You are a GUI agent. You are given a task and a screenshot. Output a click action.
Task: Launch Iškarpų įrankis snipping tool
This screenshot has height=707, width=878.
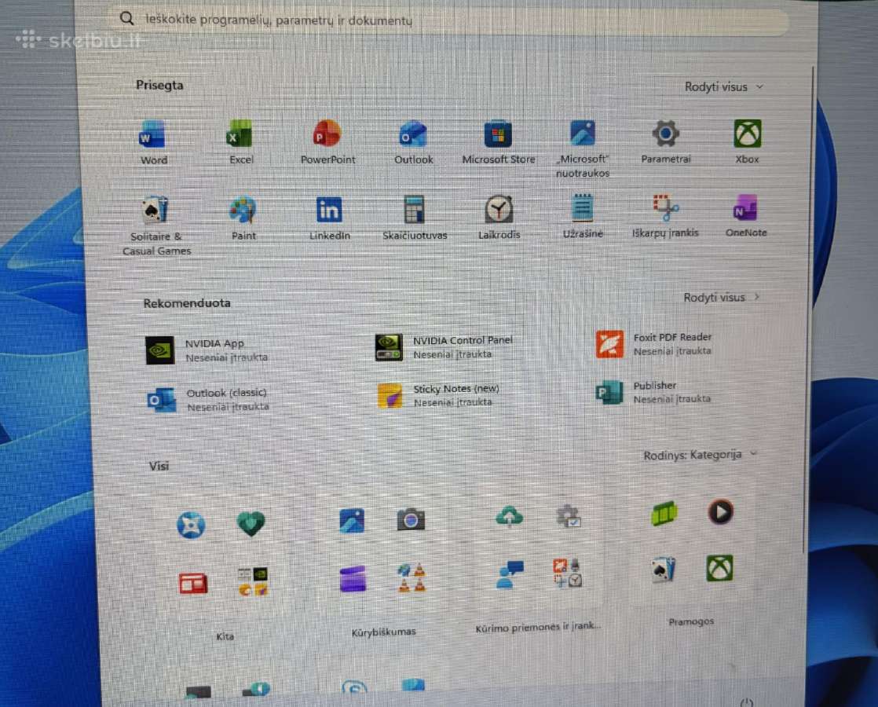point(665,216)
